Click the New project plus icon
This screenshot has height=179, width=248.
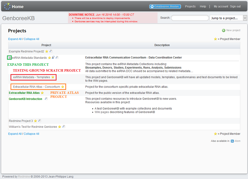point(224,30)
